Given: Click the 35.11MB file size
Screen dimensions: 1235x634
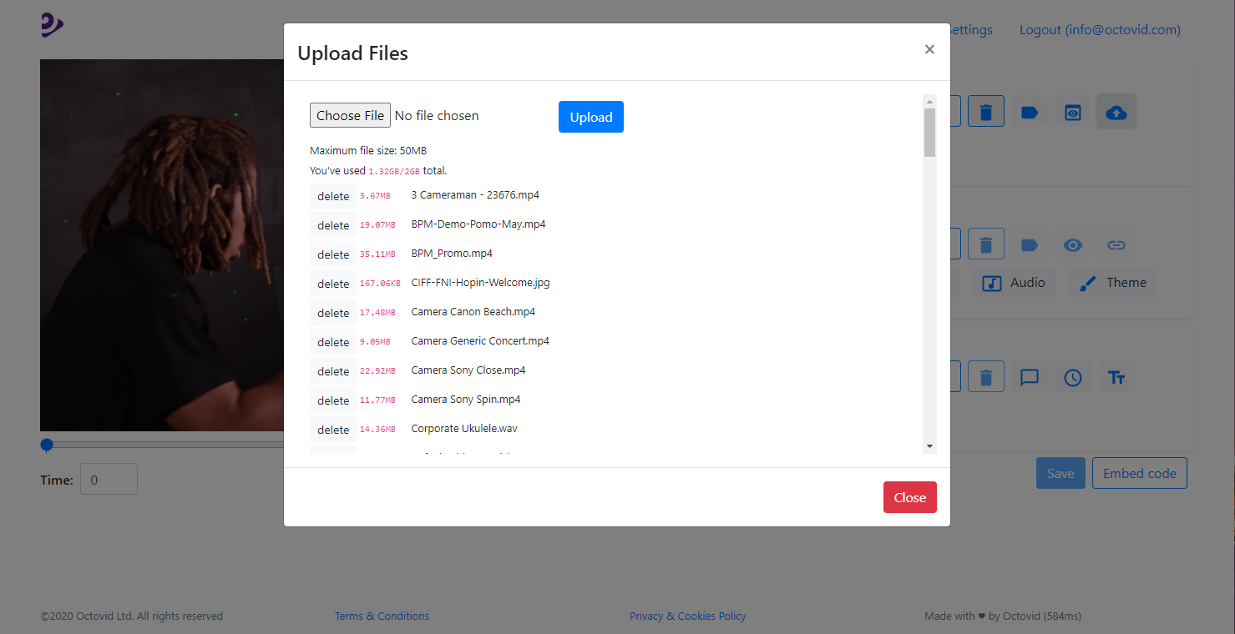Looking at the screenshot, I should pyautogui.click(x=377, y=254).
